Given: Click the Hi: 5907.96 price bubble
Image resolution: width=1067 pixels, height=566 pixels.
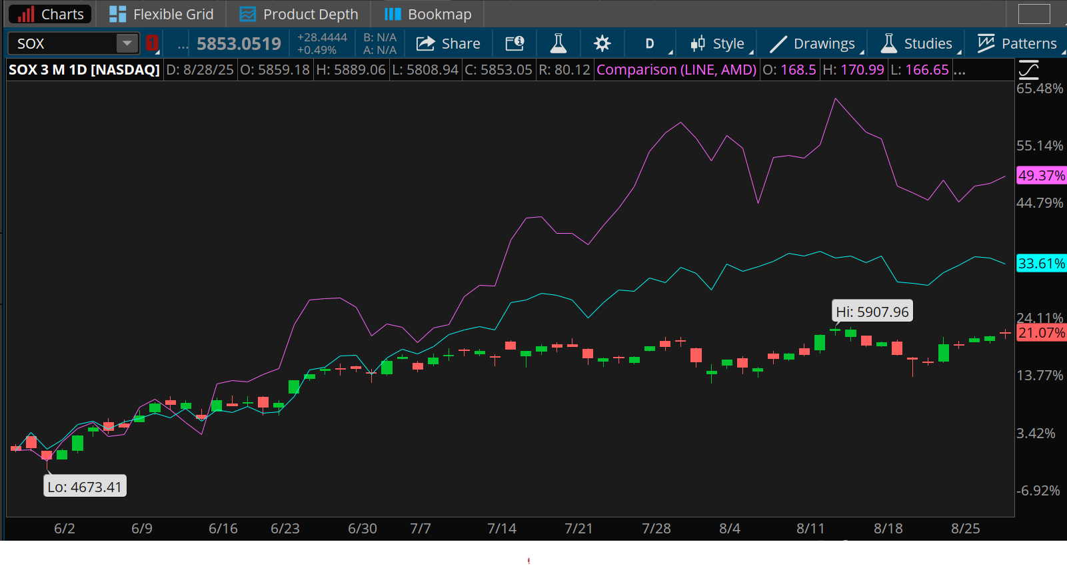Looking at the screenshot, I should (872, 312).
